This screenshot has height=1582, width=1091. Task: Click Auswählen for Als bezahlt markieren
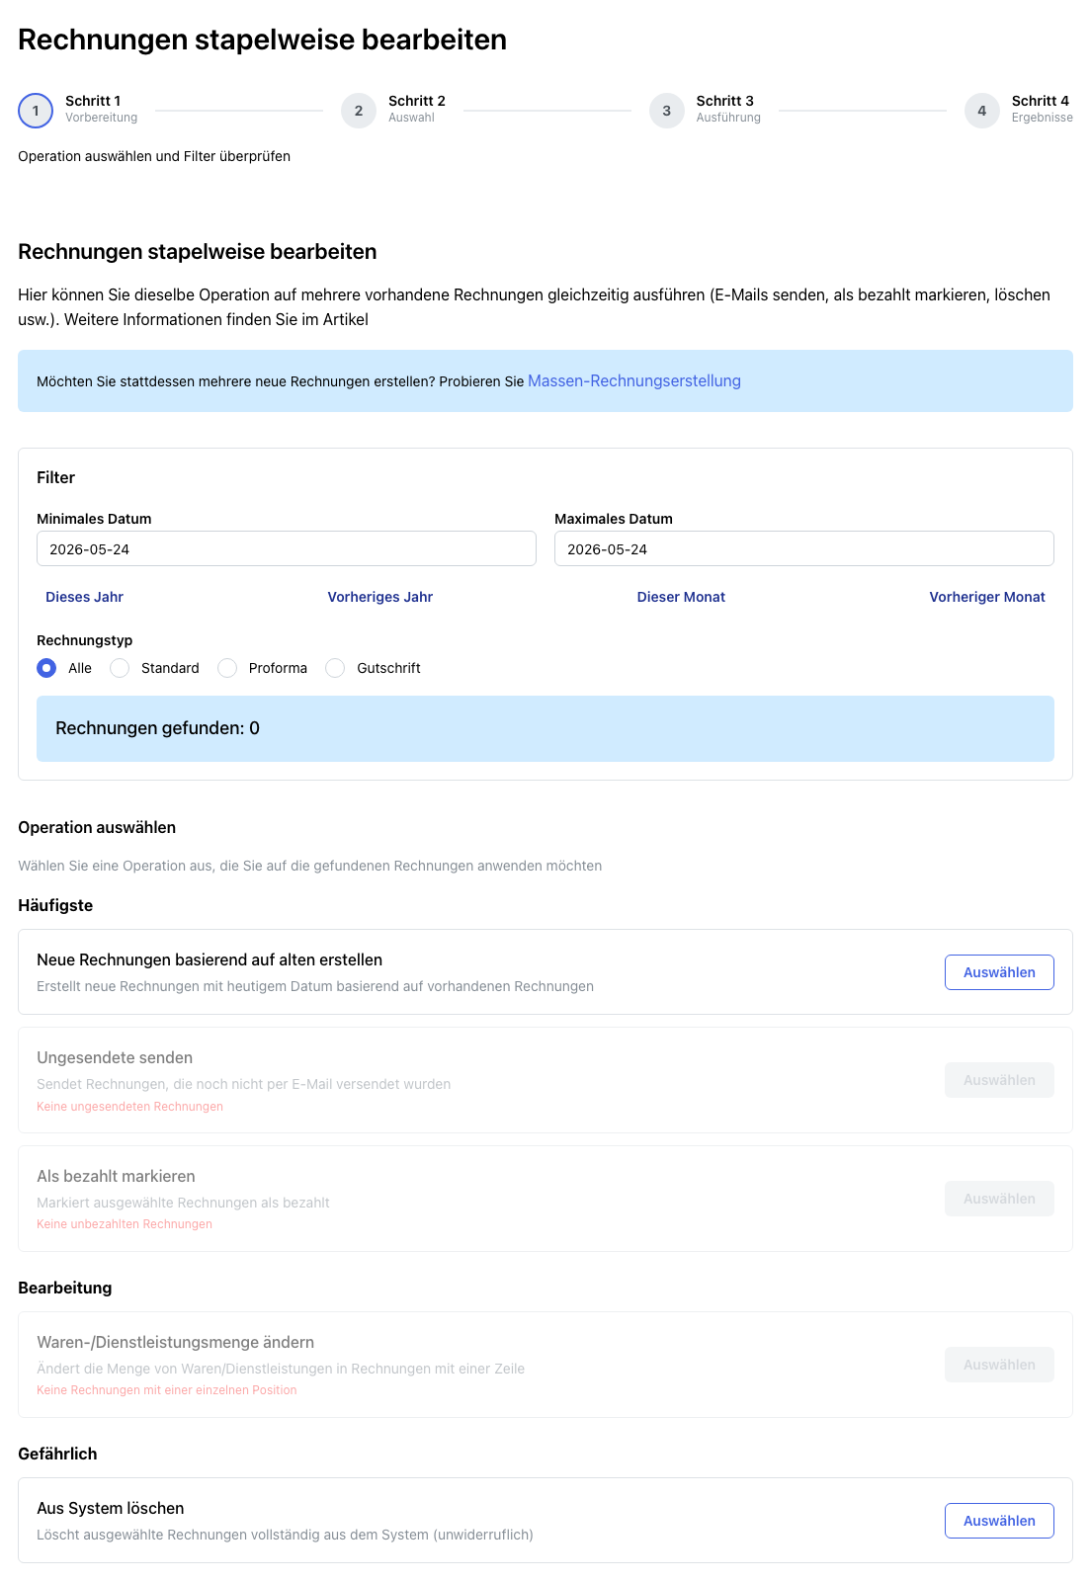tap(999, 1199)
